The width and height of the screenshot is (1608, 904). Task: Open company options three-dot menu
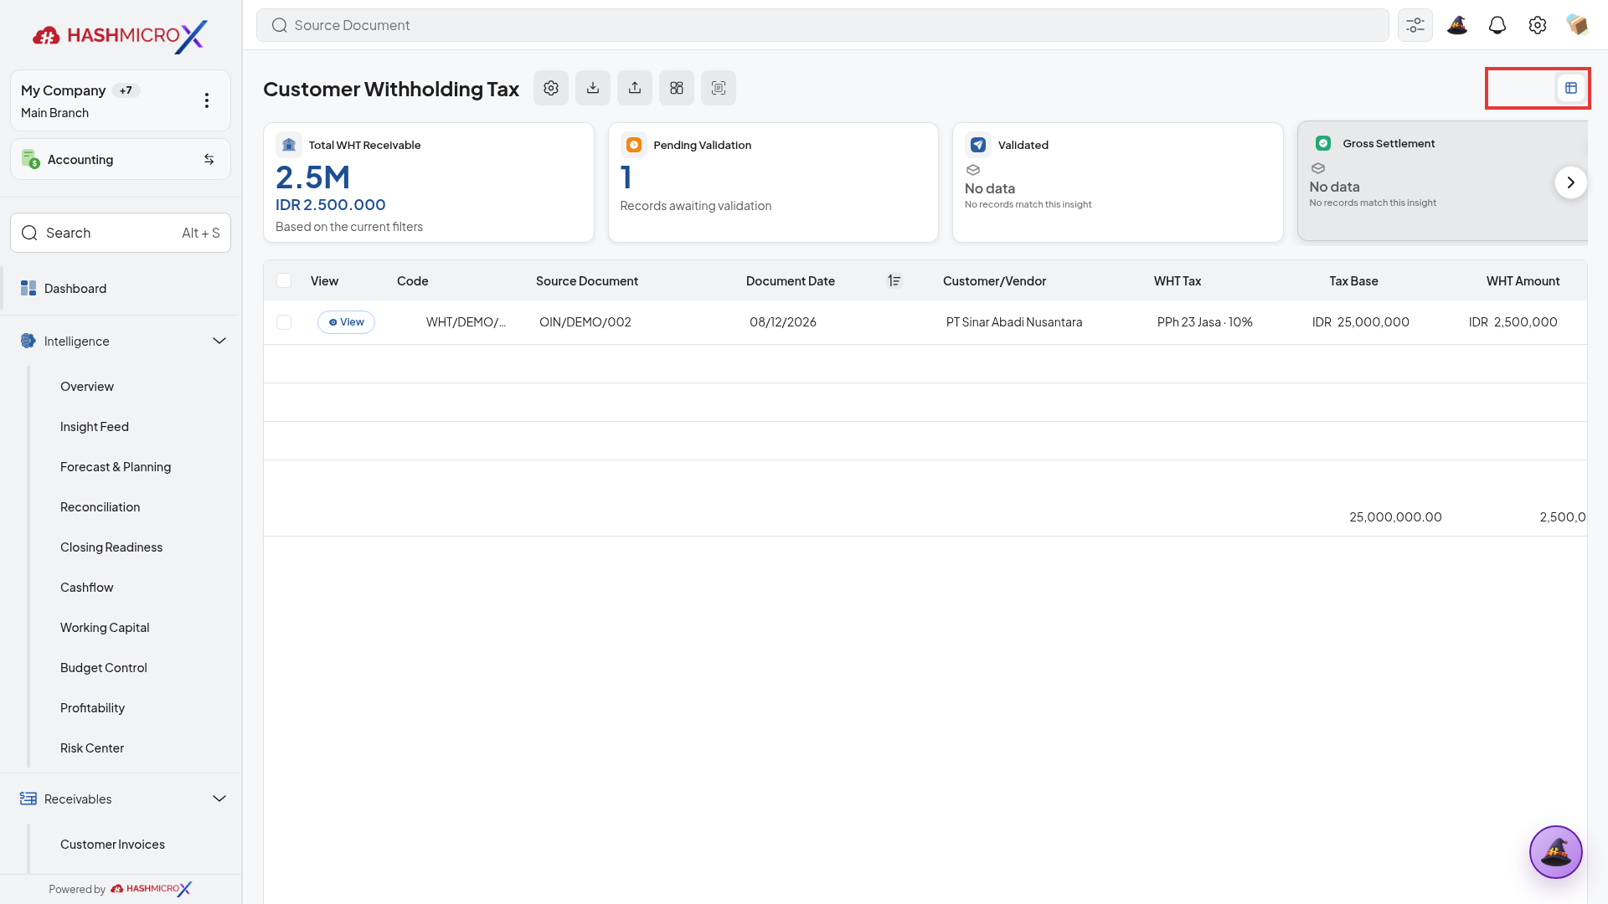(x=207, y=100)
